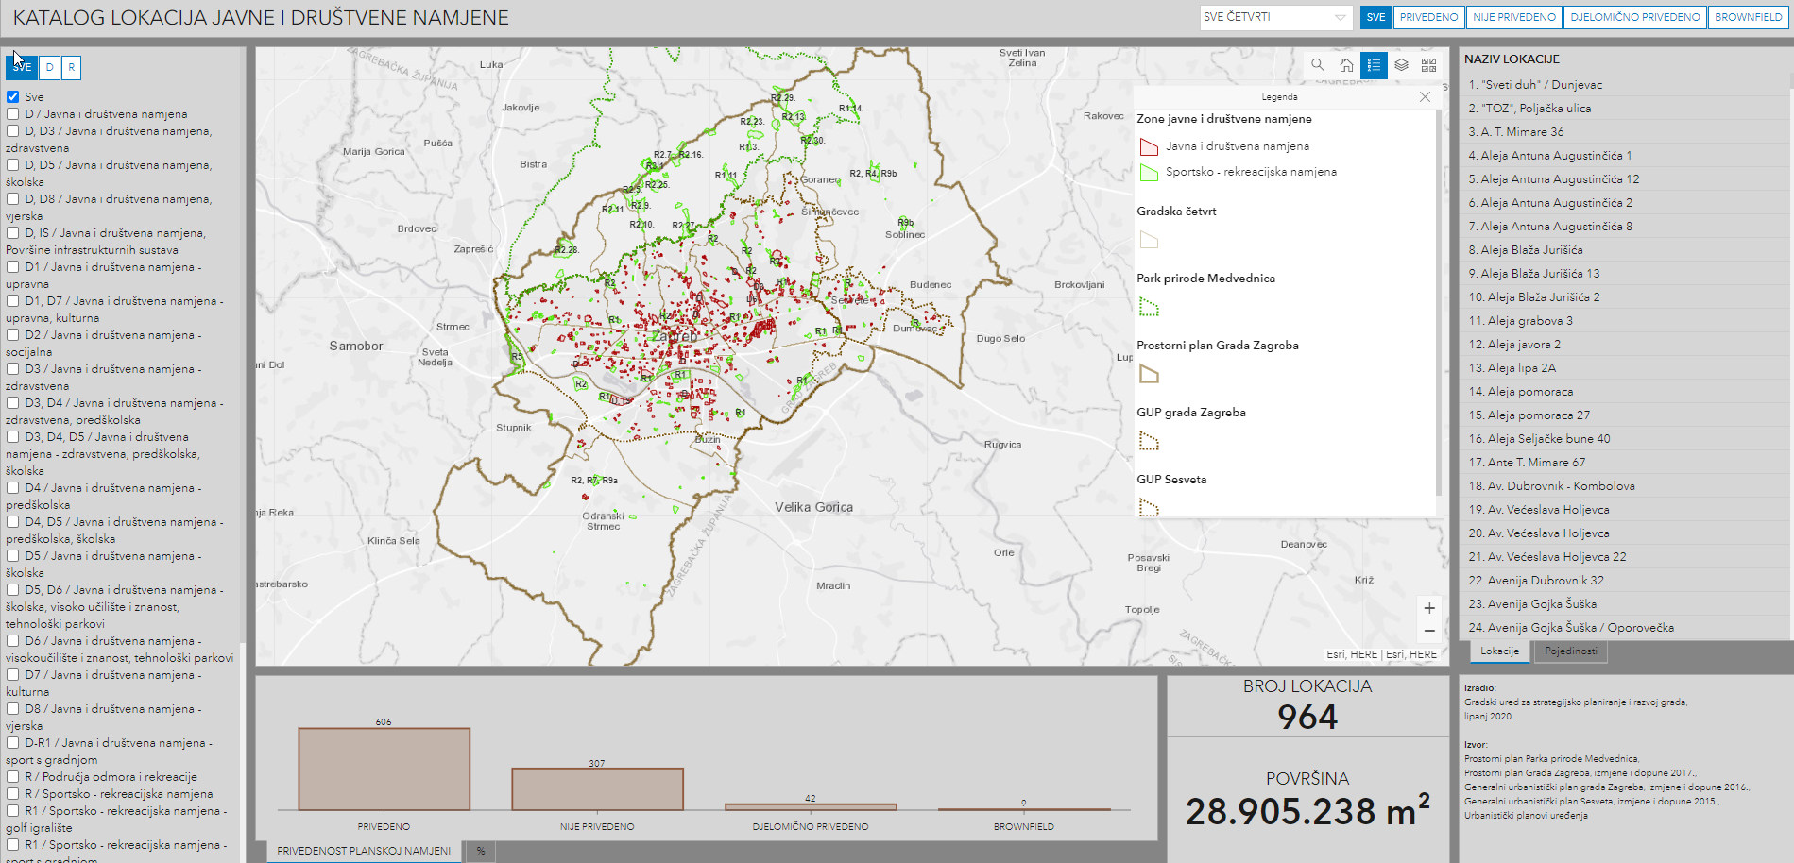Open the basemap gallery grid icon
The width and height of the screenshot is (1794, 863).
pos(1429,65)
